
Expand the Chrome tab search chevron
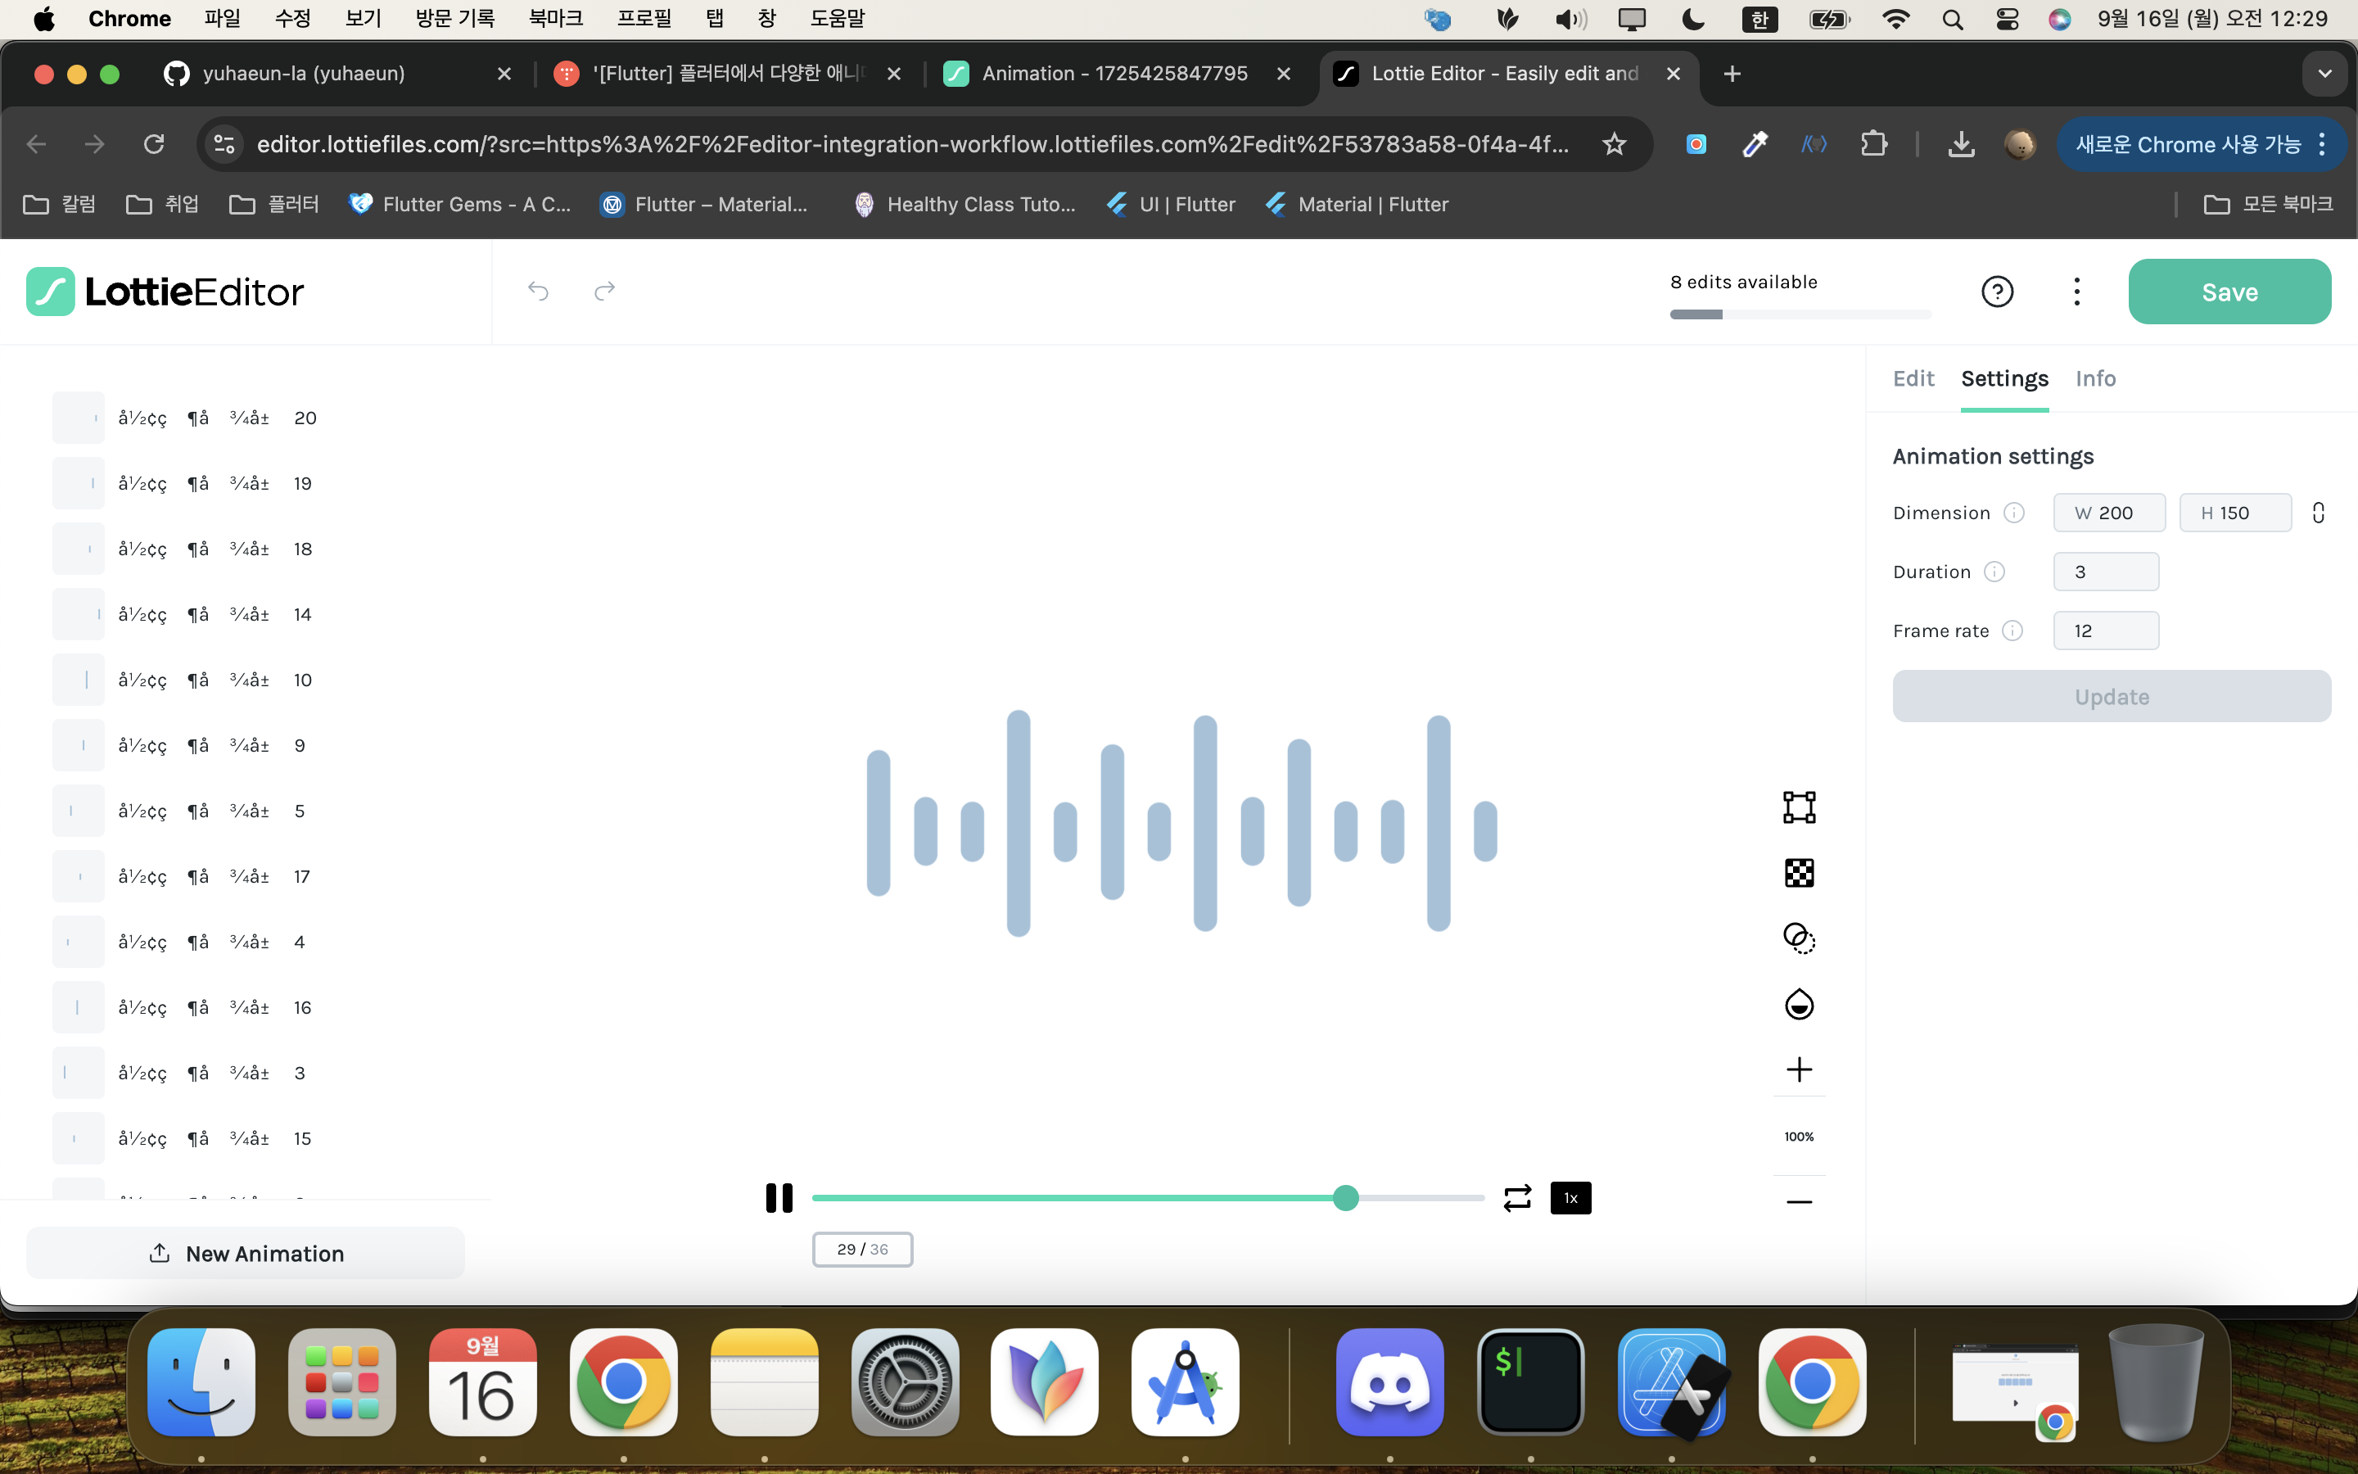click(x=2324, y=74)
